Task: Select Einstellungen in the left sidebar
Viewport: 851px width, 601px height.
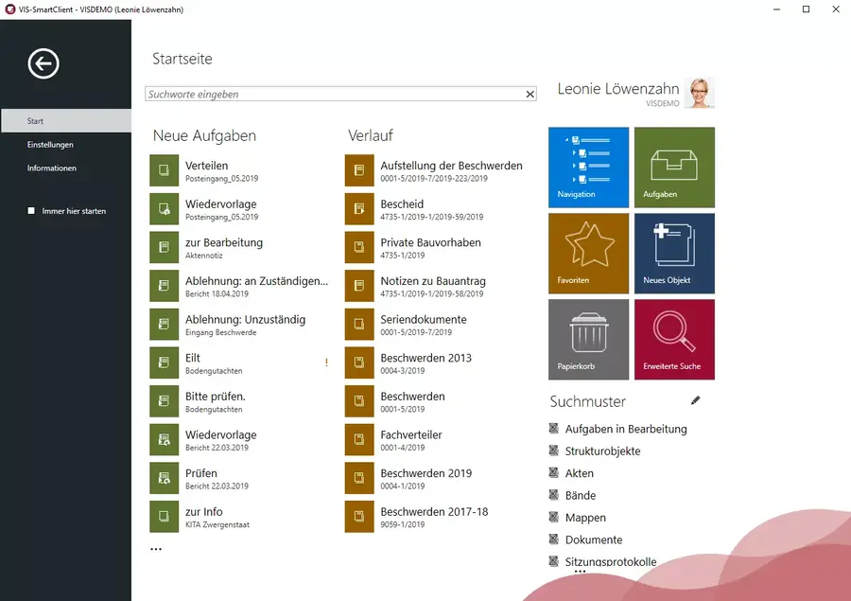Action: coord(50,145)
